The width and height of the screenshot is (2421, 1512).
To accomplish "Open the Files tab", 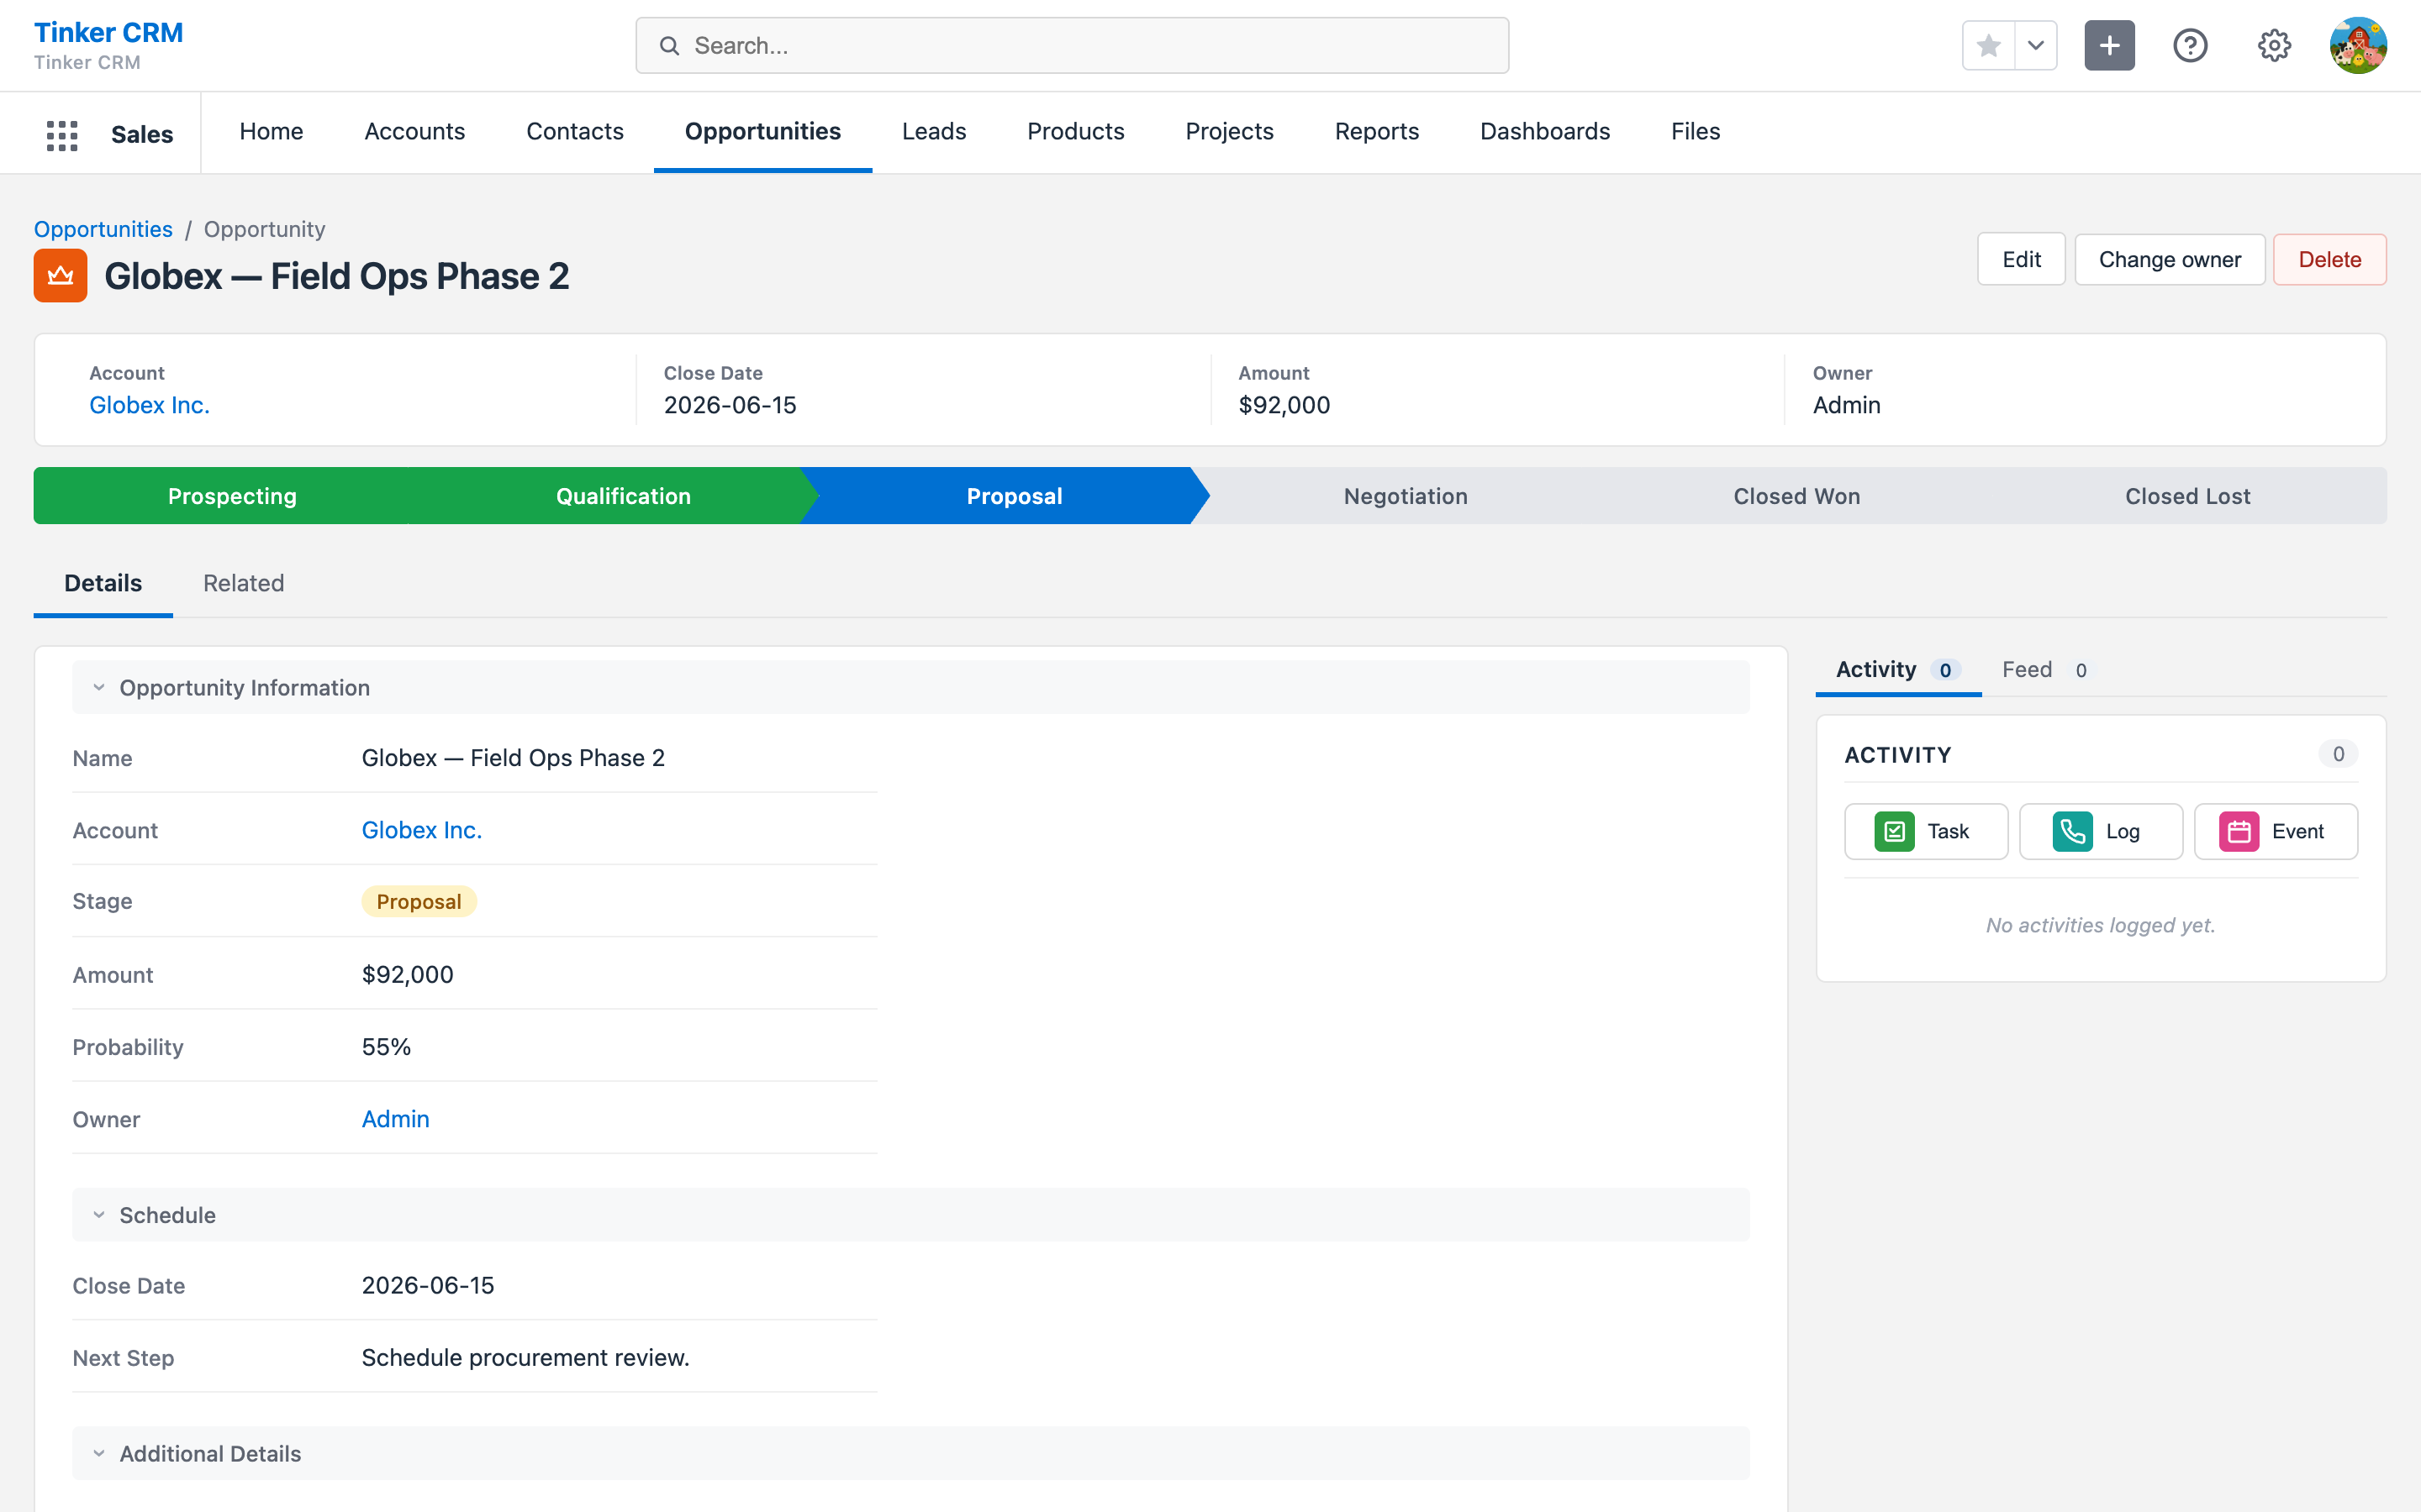I will click(x=1695, y=131).
